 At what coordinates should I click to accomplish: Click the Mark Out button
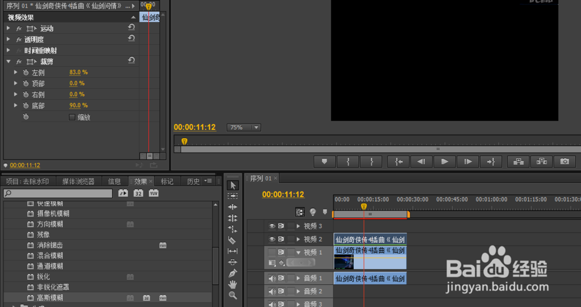coord(371,161)
